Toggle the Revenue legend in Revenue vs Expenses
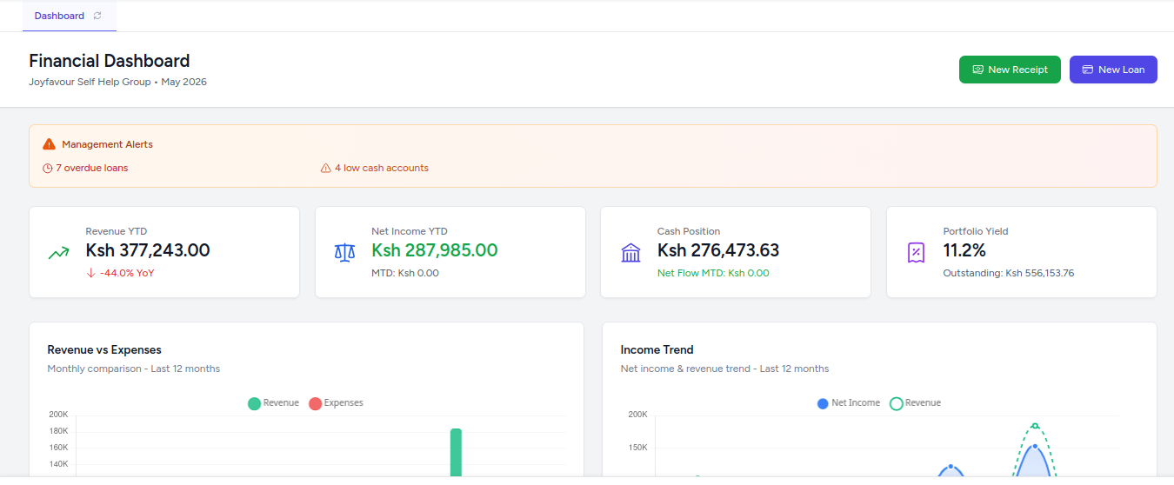This screenshot has height=485, width=1174. (x=273, y=403)
